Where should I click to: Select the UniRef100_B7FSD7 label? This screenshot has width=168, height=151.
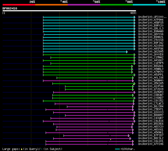[151, 136]
